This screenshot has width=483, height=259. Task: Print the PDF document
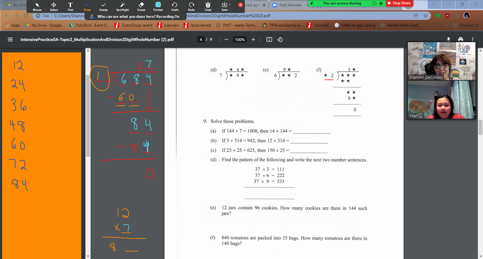(x=461, y=39)
